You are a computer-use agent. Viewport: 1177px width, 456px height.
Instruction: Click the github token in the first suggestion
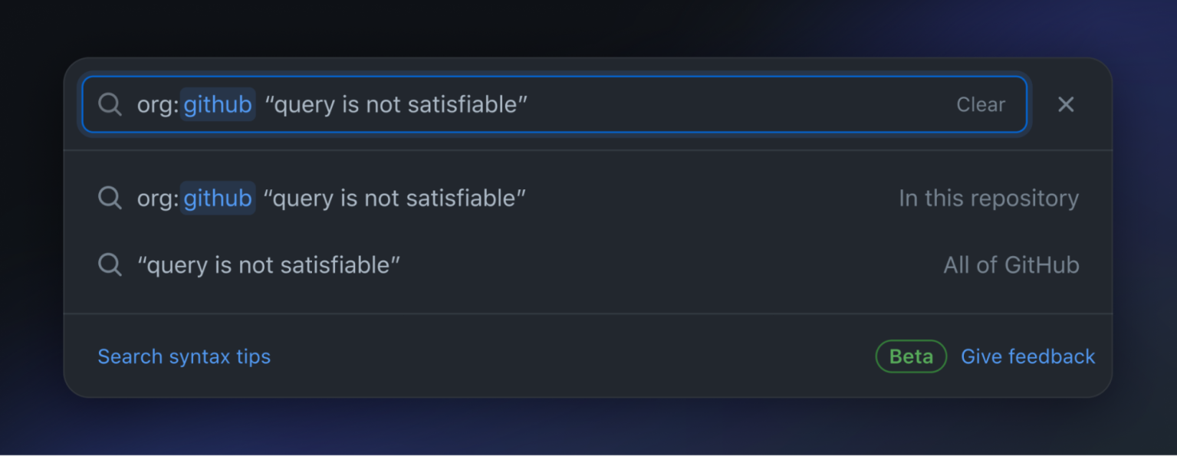click(x=218, y=198)
